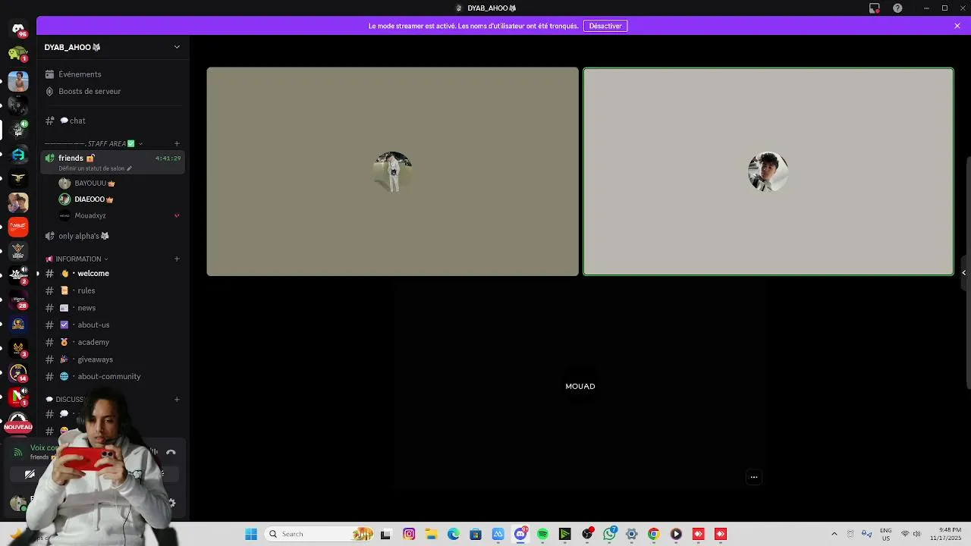Open File Explorer from the taskbar

point(431,534)
